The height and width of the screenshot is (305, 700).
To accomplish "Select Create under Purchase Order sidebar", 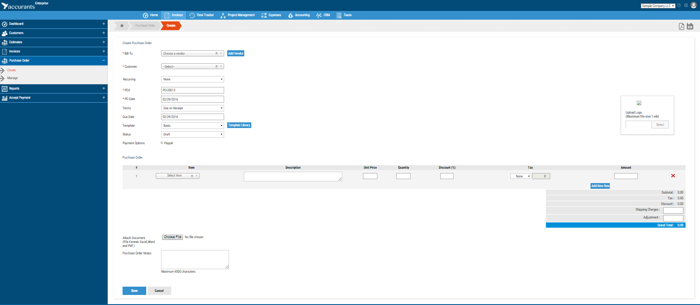I will coord(11,70).
